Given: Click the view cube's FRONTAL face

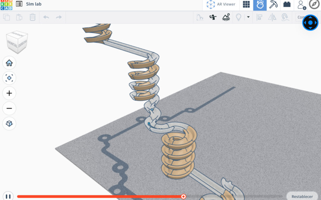Looking at the screenshot, I should 13,44.
